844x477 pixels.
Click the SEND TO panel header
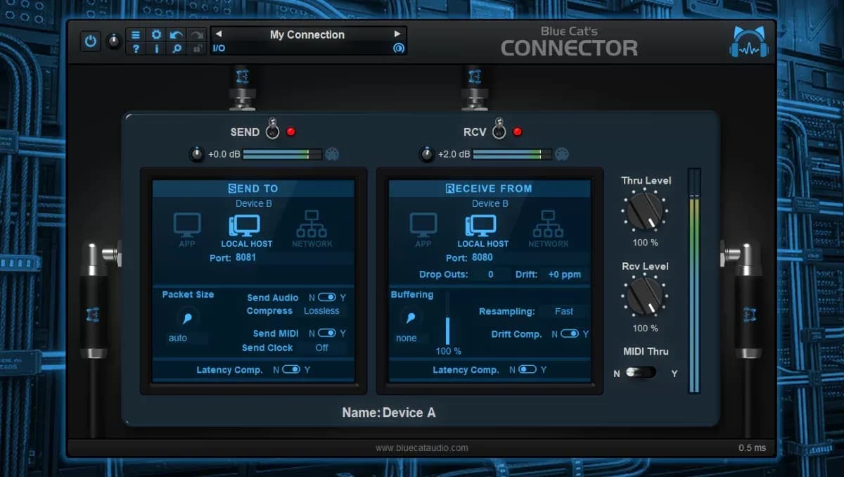click(253, 189)
